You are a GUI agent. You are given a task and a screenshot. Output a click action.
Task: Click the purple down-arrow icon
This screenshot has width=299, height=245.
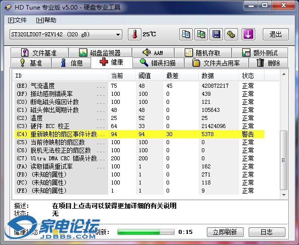tap(248, 34)
